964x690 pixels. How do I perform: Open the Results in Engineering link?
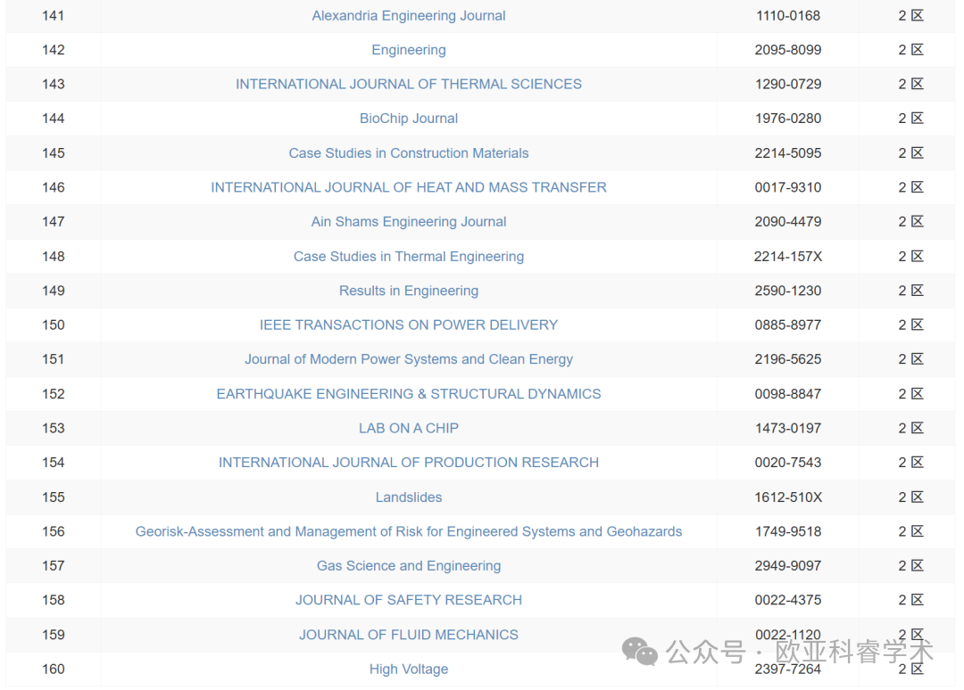pyautogui.click(x=408, y=291)
